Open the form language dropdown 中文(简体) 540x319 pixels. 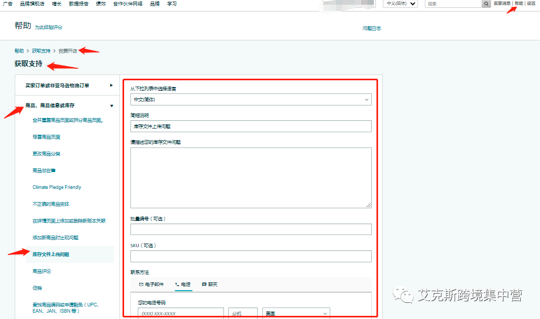[251, 99]
